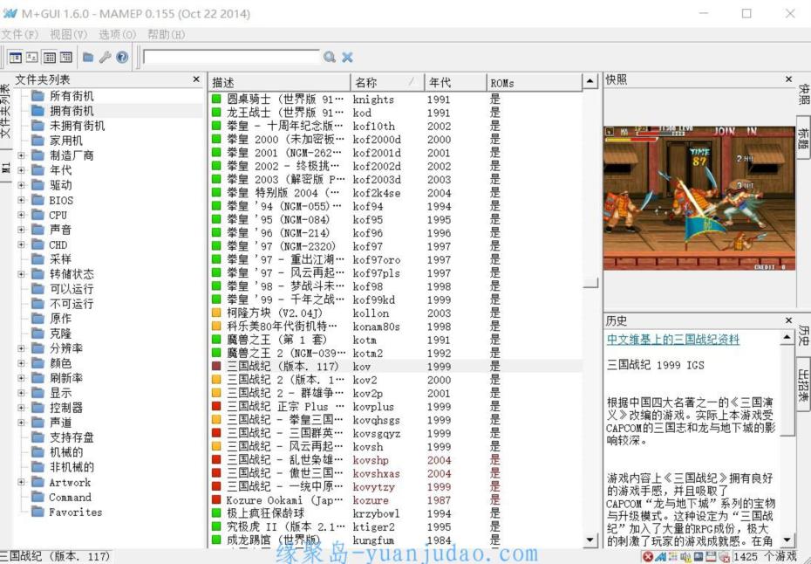The width and height of the screenshot is (811, 564).
Task: Expand the CHD folder node
Action: tap(21, 244)
